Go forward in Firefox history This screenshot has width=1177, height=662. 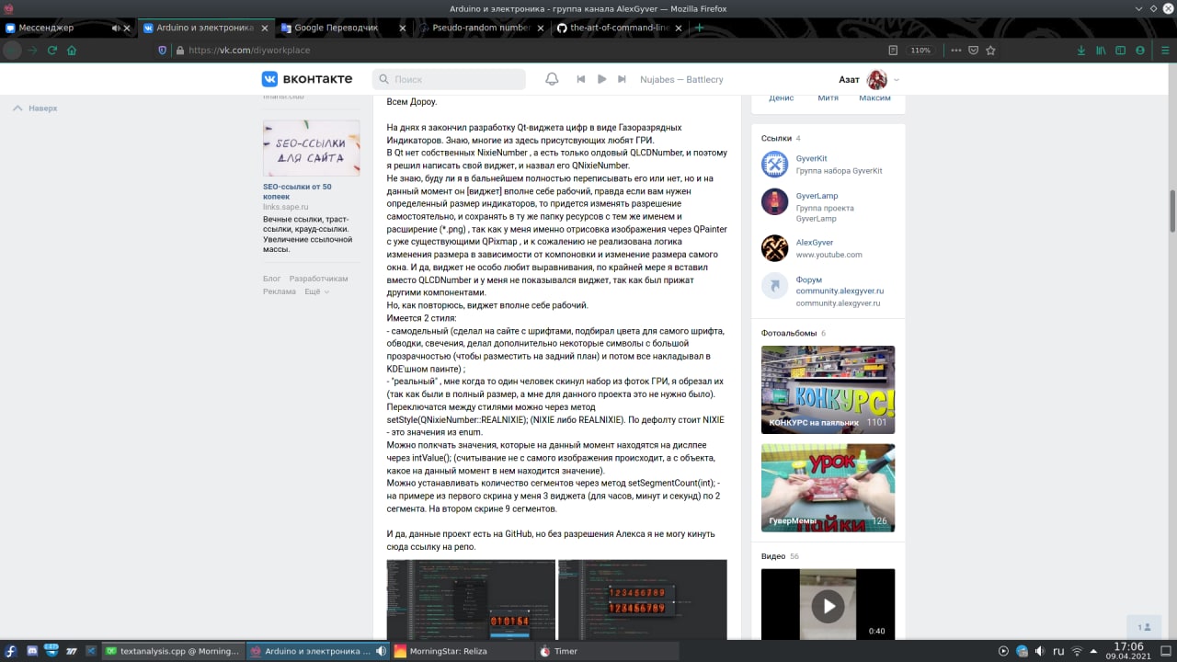tap(32, 51)
